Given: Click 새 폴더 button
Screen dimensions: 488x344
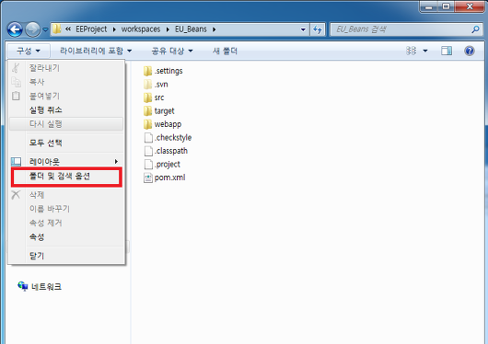Looking at the screenshot, I should pos(225,51).
